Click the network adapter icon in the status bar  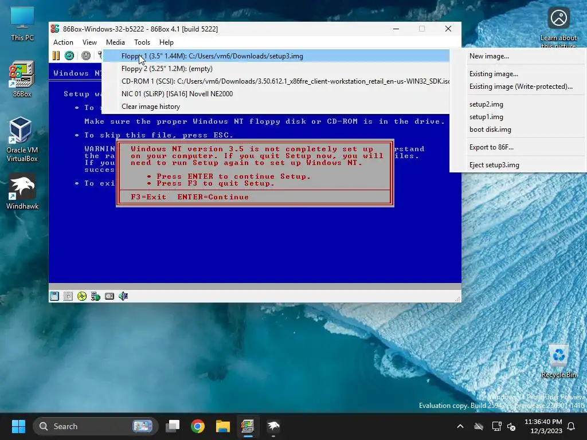tap(96, 296)
